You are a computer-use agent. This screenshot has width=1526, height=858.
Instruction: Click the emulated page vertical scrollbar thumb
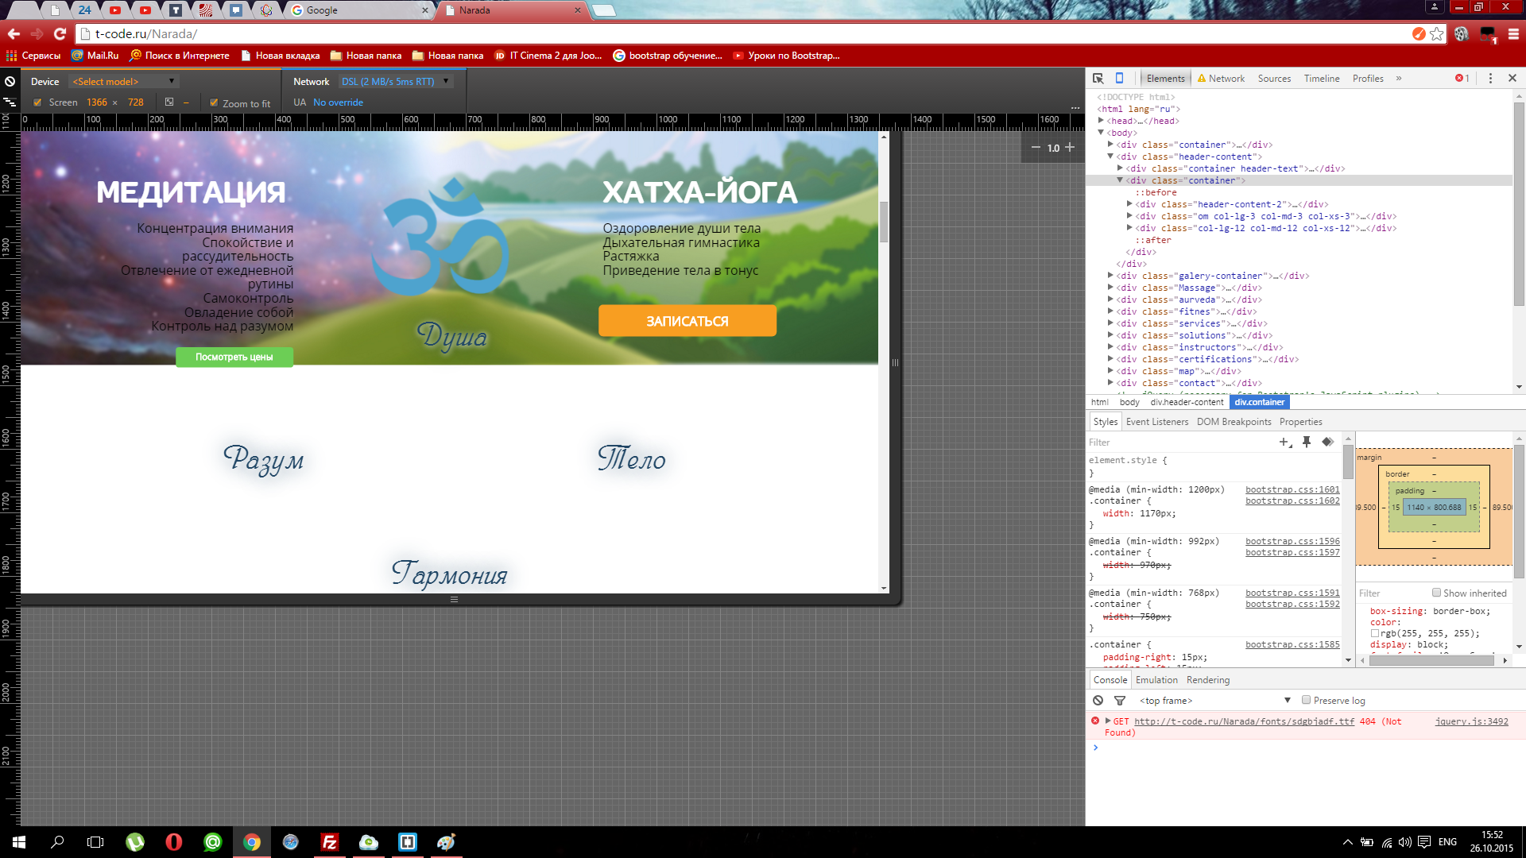point(884,222)
